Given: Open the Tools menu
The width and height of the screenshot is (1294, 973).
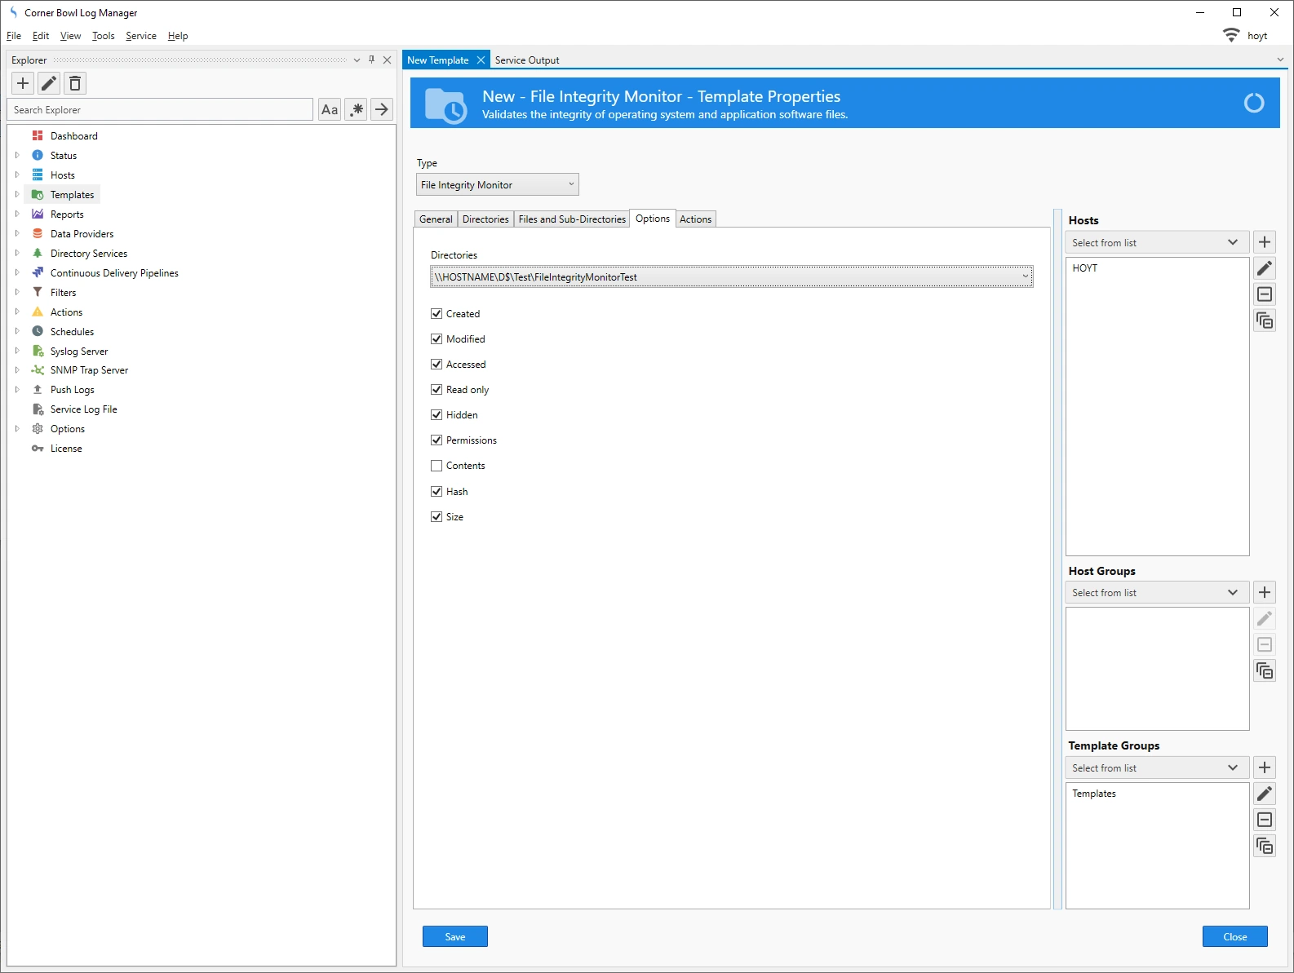Looking at the screenshot, I should coord(103,36).
